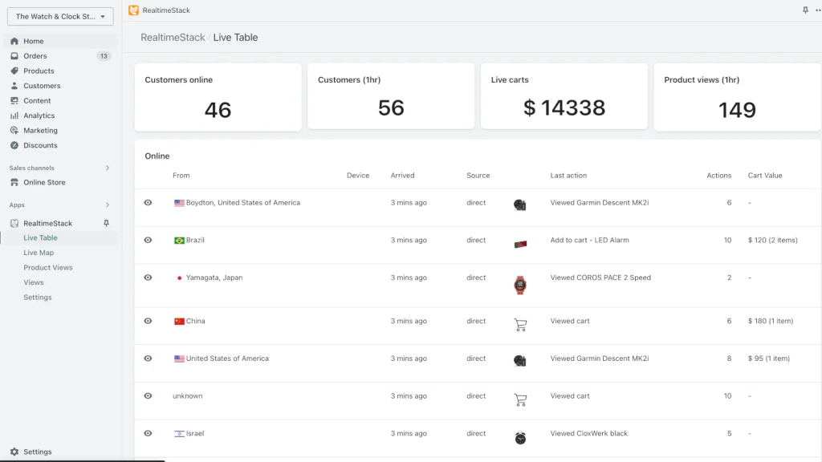Screen dimensions: 822x462
Task: Toggle eye icon for United States of America row
Action: pyautogui.click(x=148, y=359)
